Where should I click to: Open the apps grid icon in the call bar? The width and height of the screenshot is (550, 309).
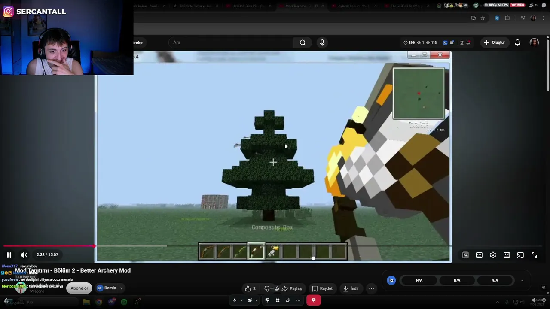[278, 300]
